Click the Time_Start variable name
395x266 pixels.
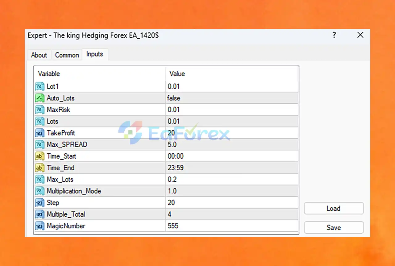(61, 156)
